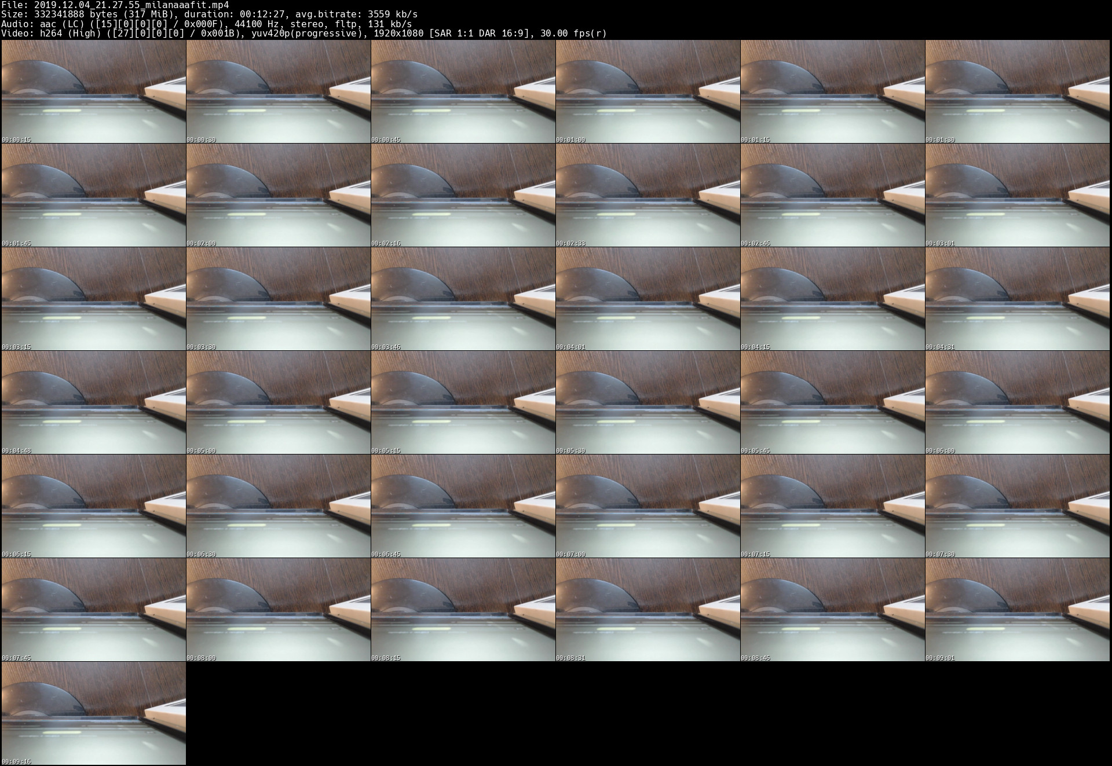
Task: Pick the frame labeled 00:04:31
Action: coord(1018,299)
